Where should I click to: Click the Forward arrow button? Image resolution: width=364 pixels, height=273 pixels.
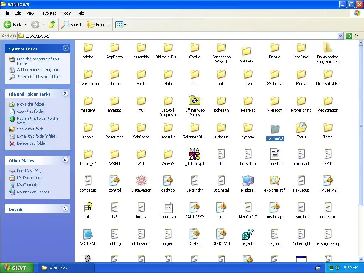(35, 25)
